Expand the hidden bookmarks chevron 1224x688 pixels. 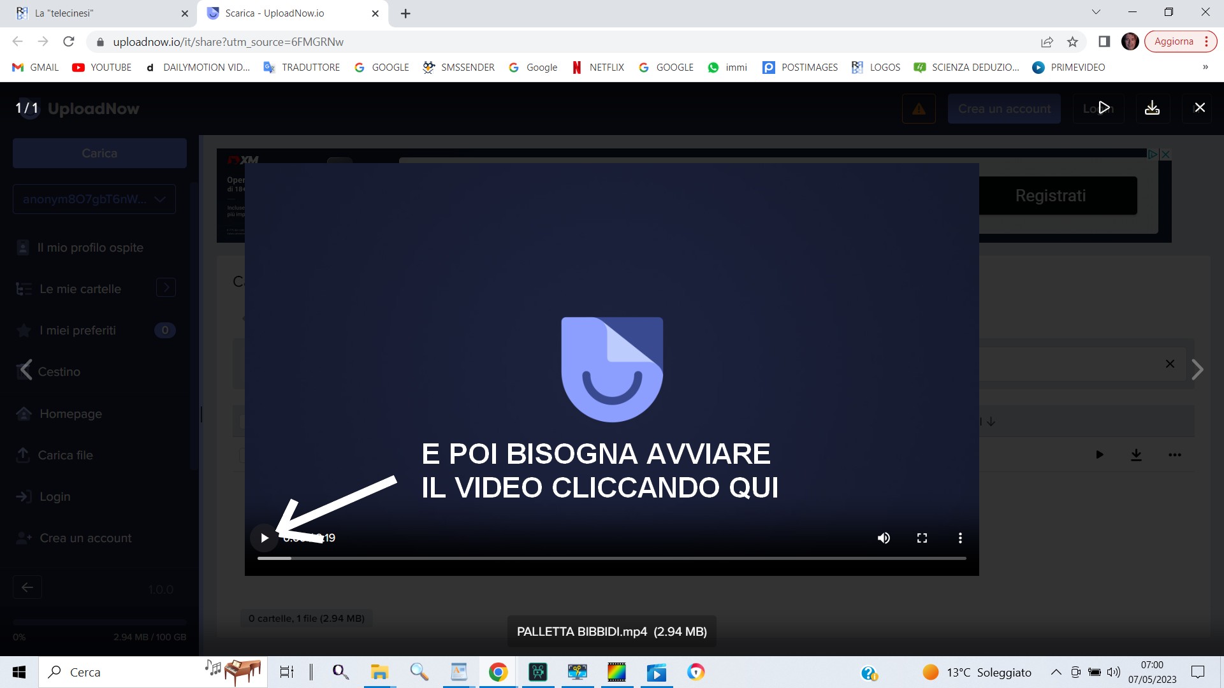coord(1205,68)
